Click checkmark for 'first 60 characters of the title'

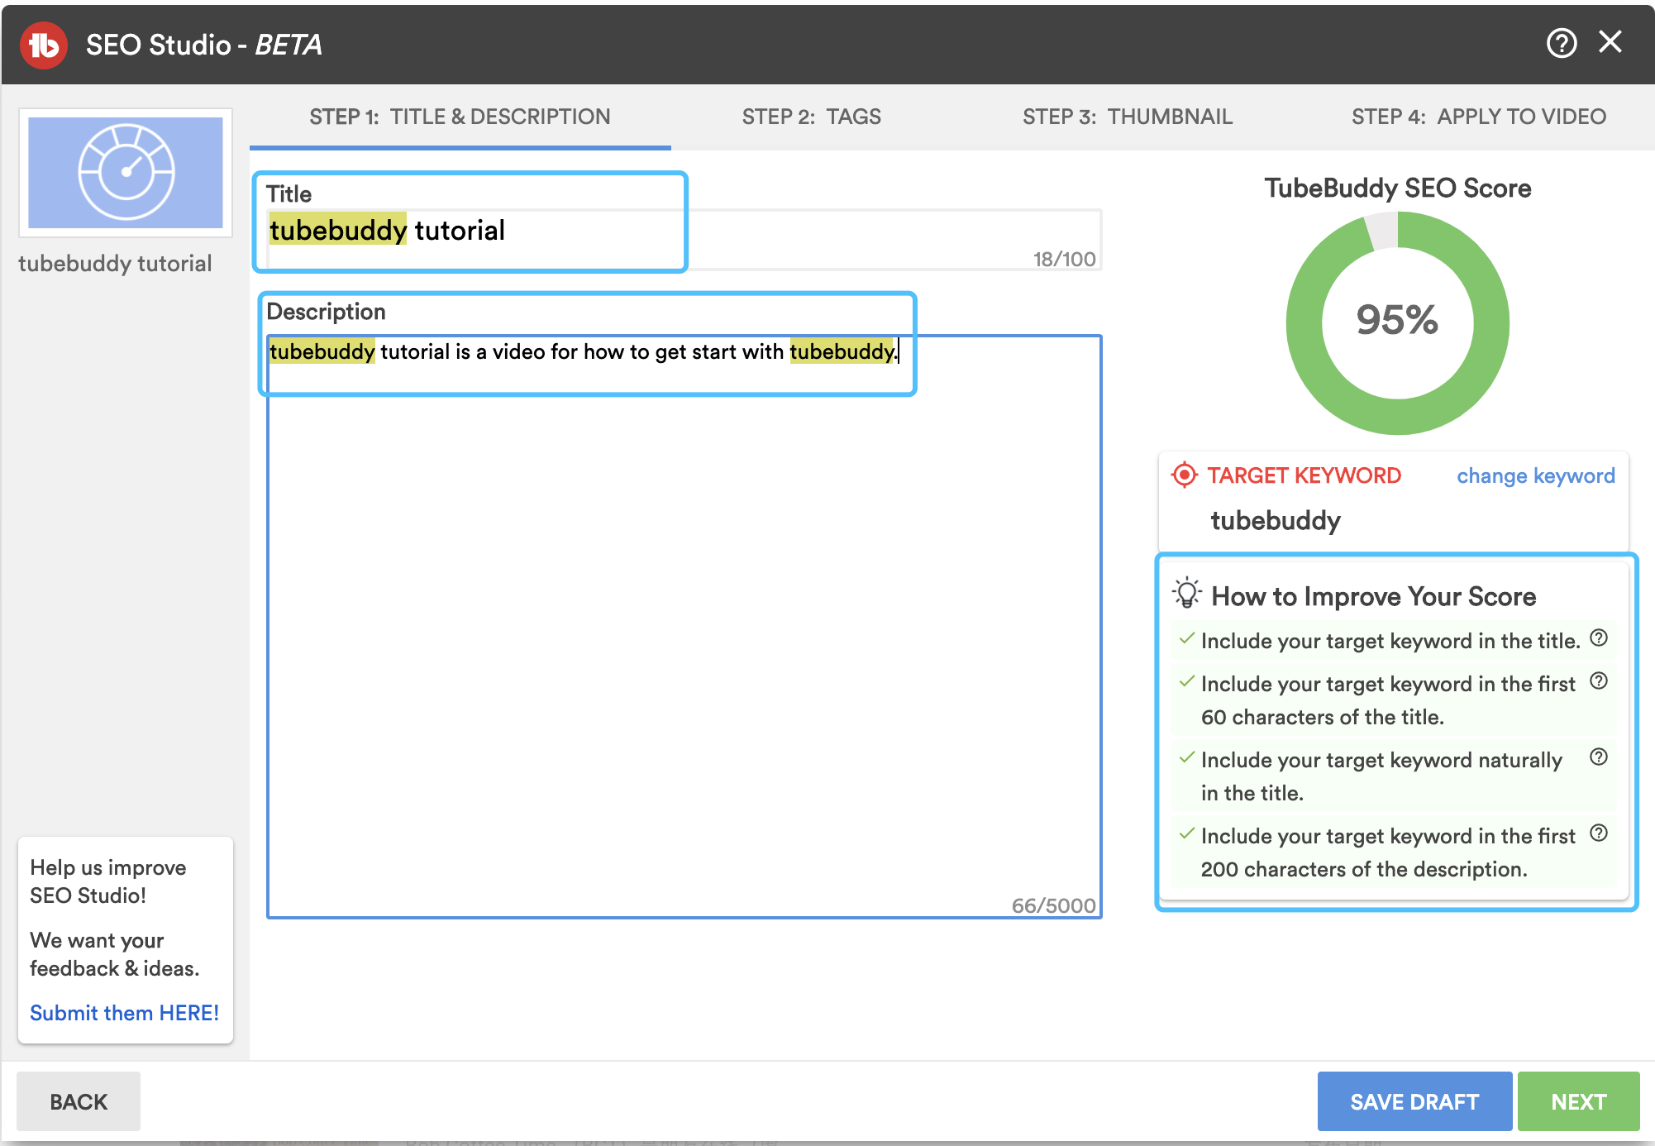[x=1187, y=681]
